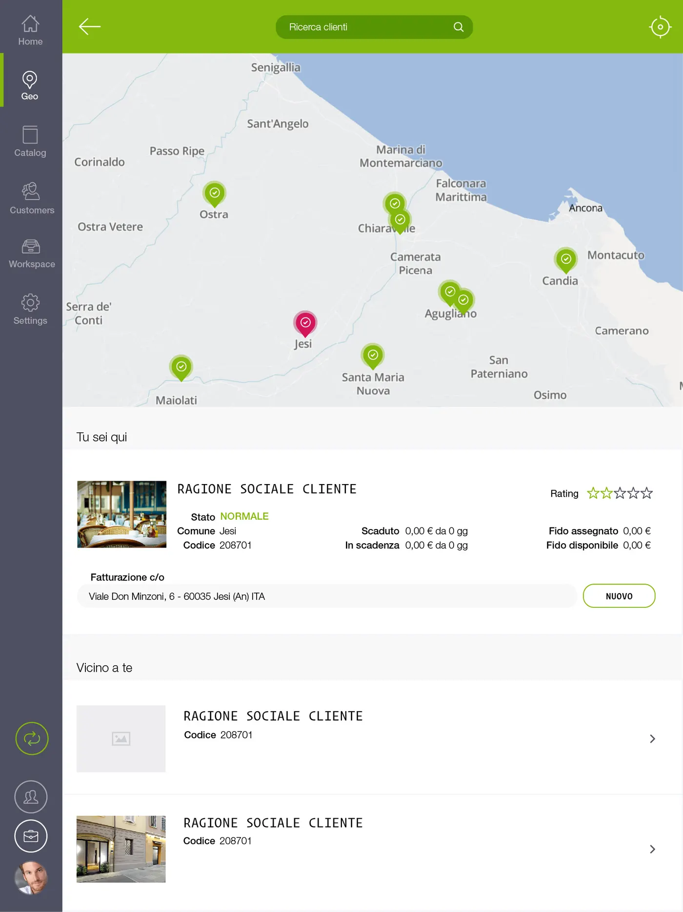
Task: Set rating to fourth star
Action: pos(633,493)
